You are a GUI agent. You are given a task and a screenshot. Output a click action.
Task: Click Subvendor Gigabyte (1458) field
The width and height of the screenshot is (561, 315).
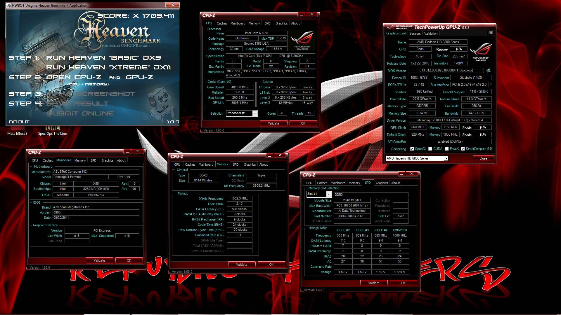pos(471,78)
